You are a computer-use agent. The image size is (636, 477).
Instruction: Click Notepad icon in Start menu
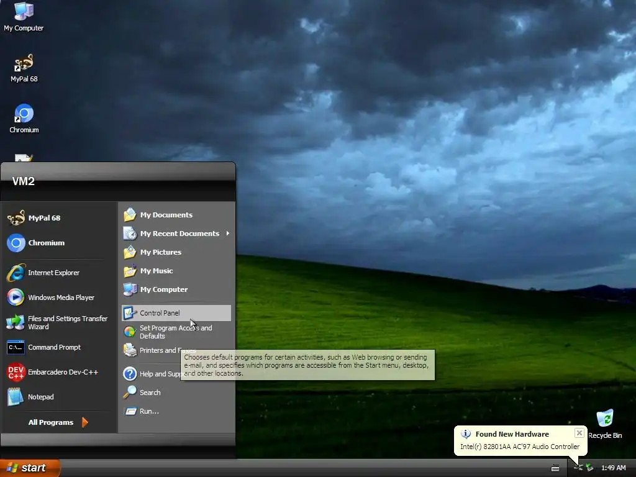point(16,397)
